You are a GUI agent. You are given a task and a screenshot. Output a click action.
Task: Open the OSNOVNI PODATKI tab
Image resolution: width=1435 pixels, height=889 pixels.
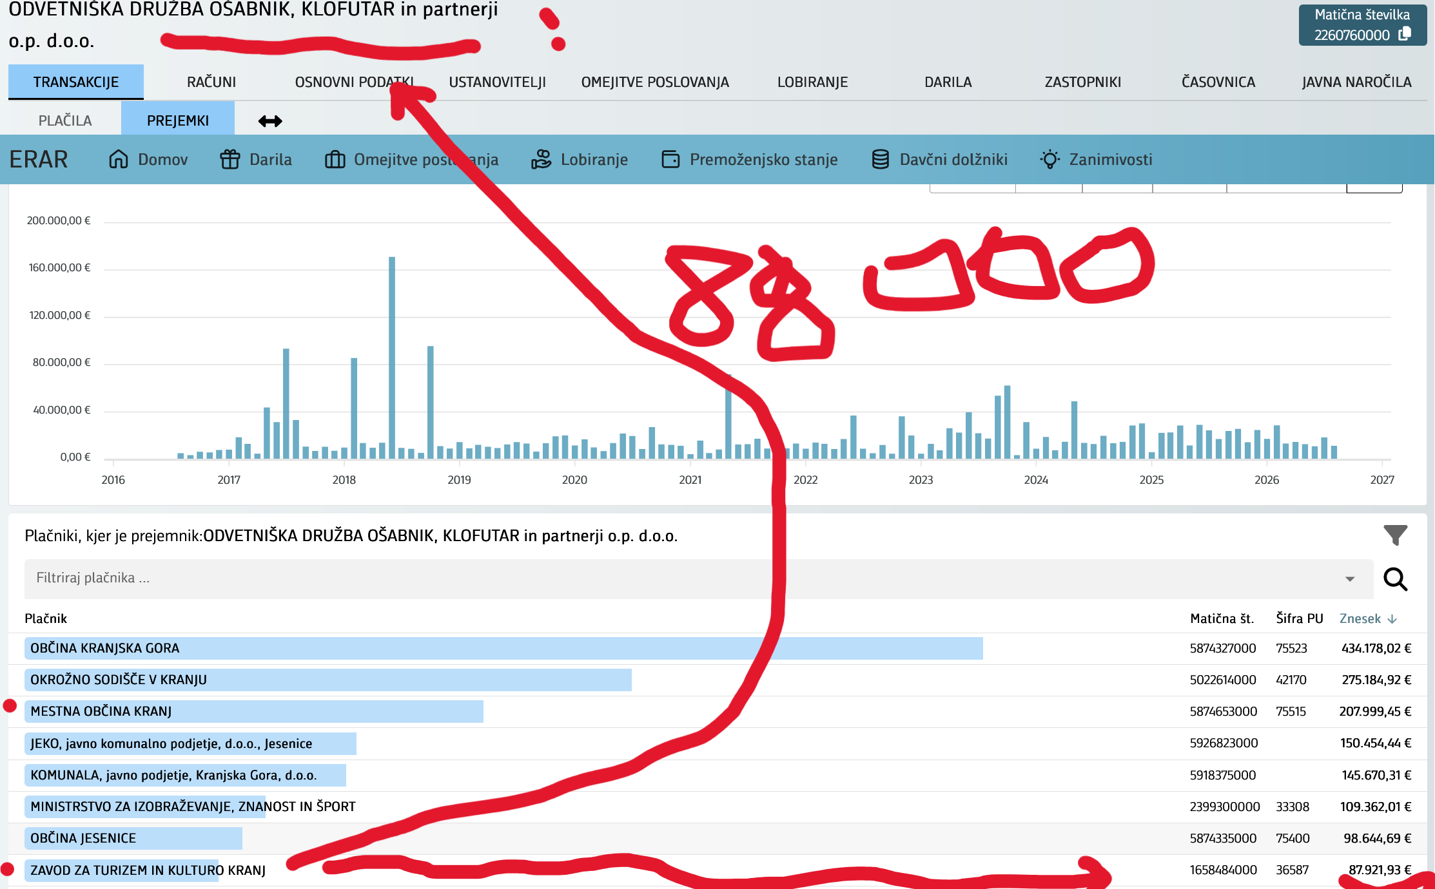tap(355, 82)
